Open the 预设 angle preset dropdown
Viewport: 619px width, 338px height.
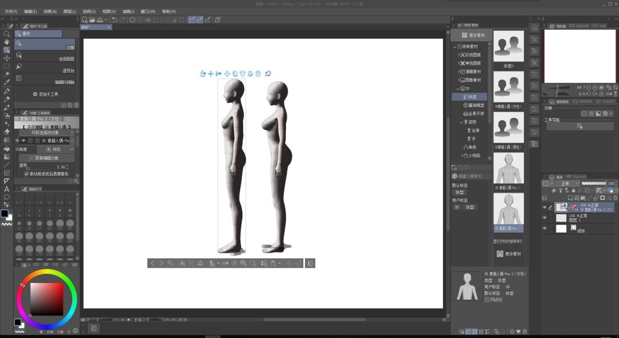[56, 150]
